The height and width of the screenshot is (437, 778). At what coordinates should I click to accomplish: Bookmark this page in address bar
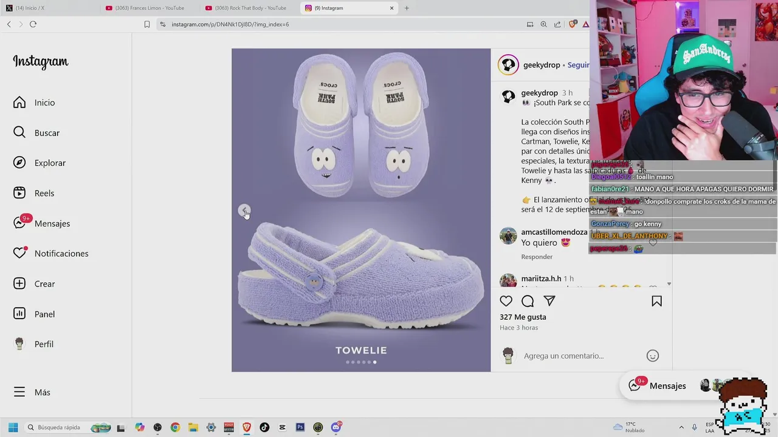coord(147,24)
